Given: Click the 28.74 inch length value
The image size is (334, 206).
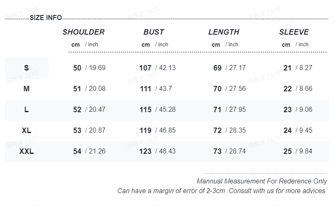Looking at the screenshot, I should 237,151.
